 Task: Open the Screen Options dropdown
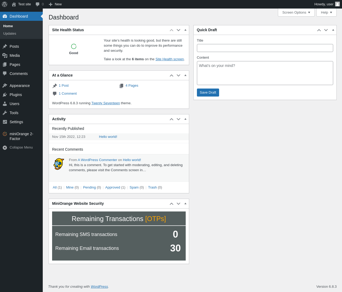tap(296, 13)
